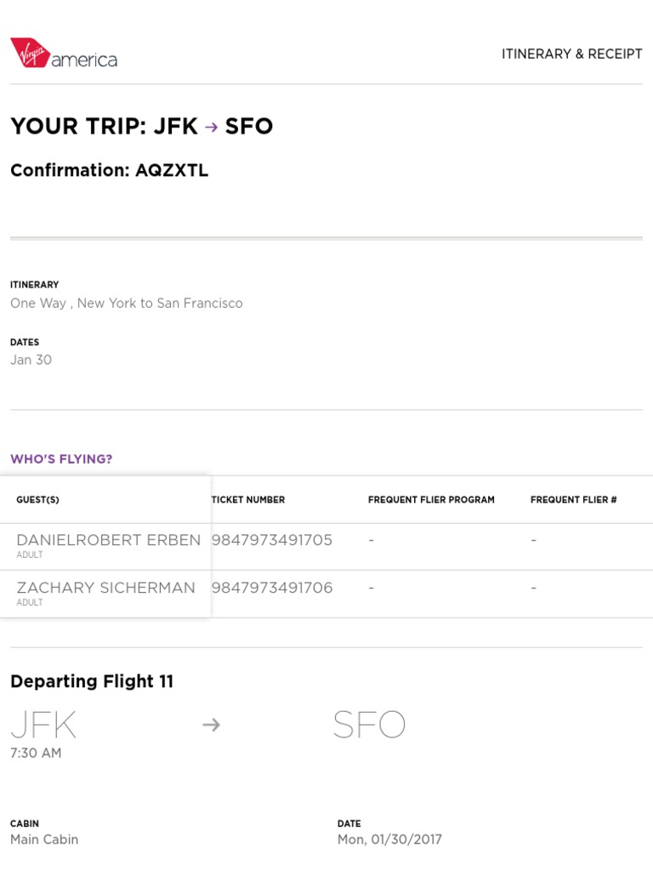Select guest ZACHARY SICHERMAN row
Screen dimensions: 653x871
tap(106, 588)
